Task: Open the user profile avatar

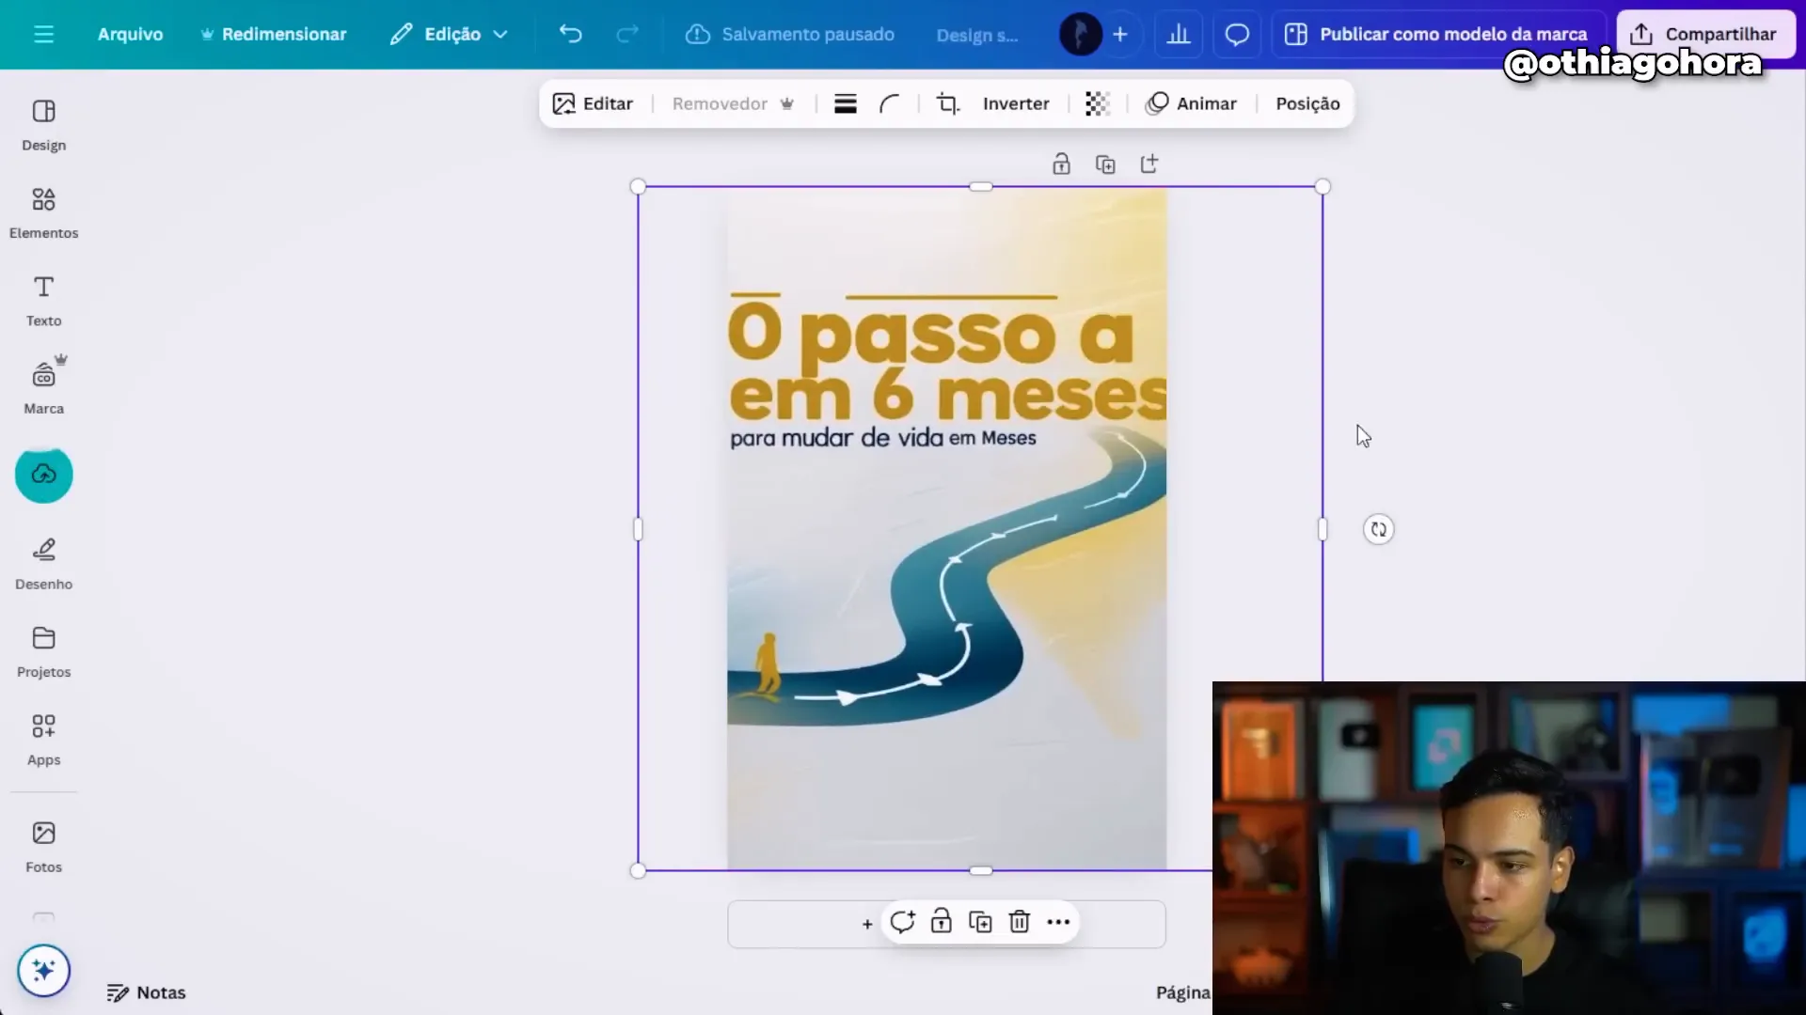Action: (1080, 35)
